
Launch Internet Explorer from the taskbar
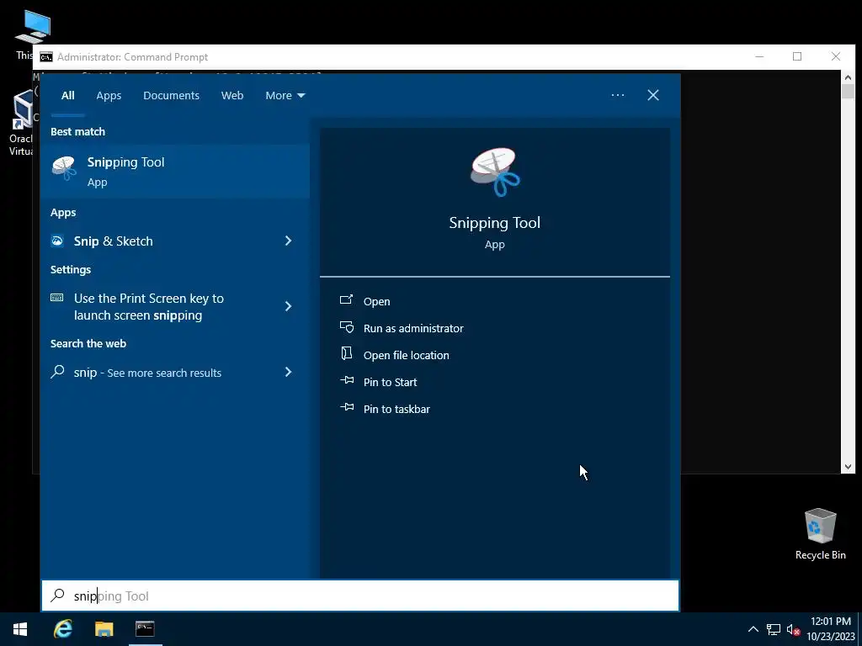click(x=63, y=629)
